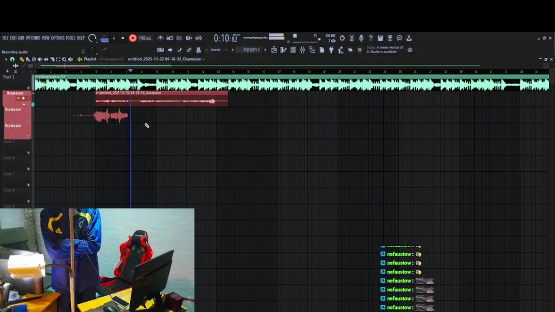Click the link/chain icon in toolbar
Viewport: 555px width, 312px height.
point(189,50)
